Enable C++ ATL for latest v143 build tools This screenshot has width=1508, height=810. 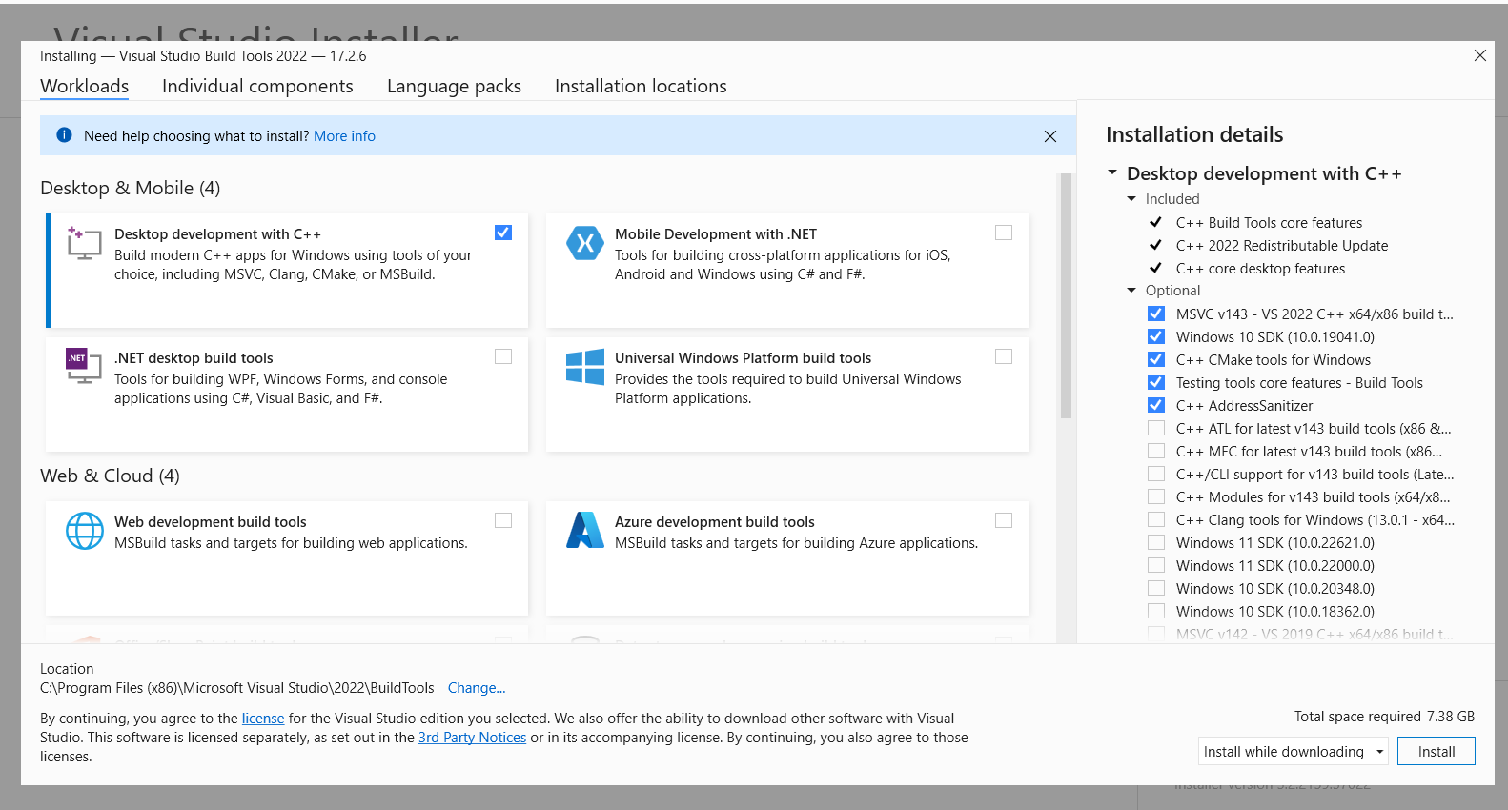1156,428
